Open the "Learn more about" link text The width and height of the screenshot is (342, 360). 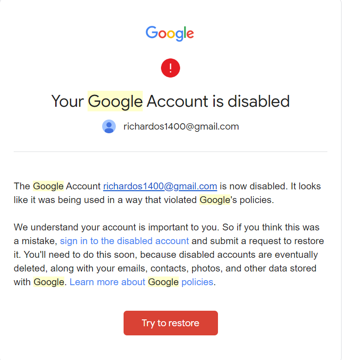108,282
